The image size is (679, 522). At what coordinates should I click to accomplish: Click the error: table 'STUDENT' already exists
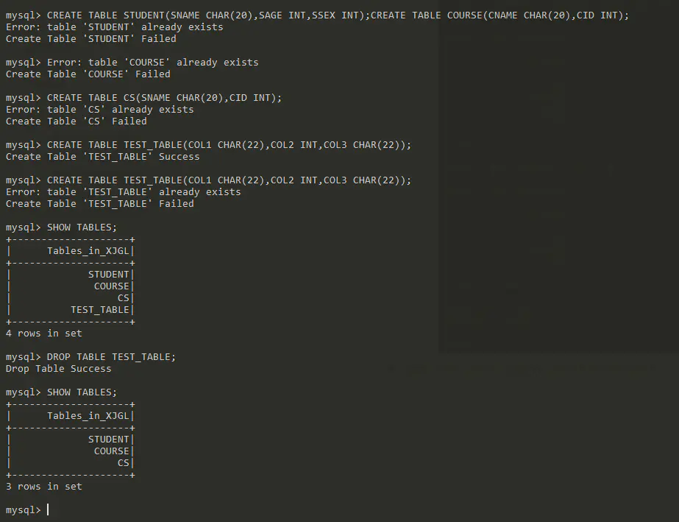[x=114, y=27]
